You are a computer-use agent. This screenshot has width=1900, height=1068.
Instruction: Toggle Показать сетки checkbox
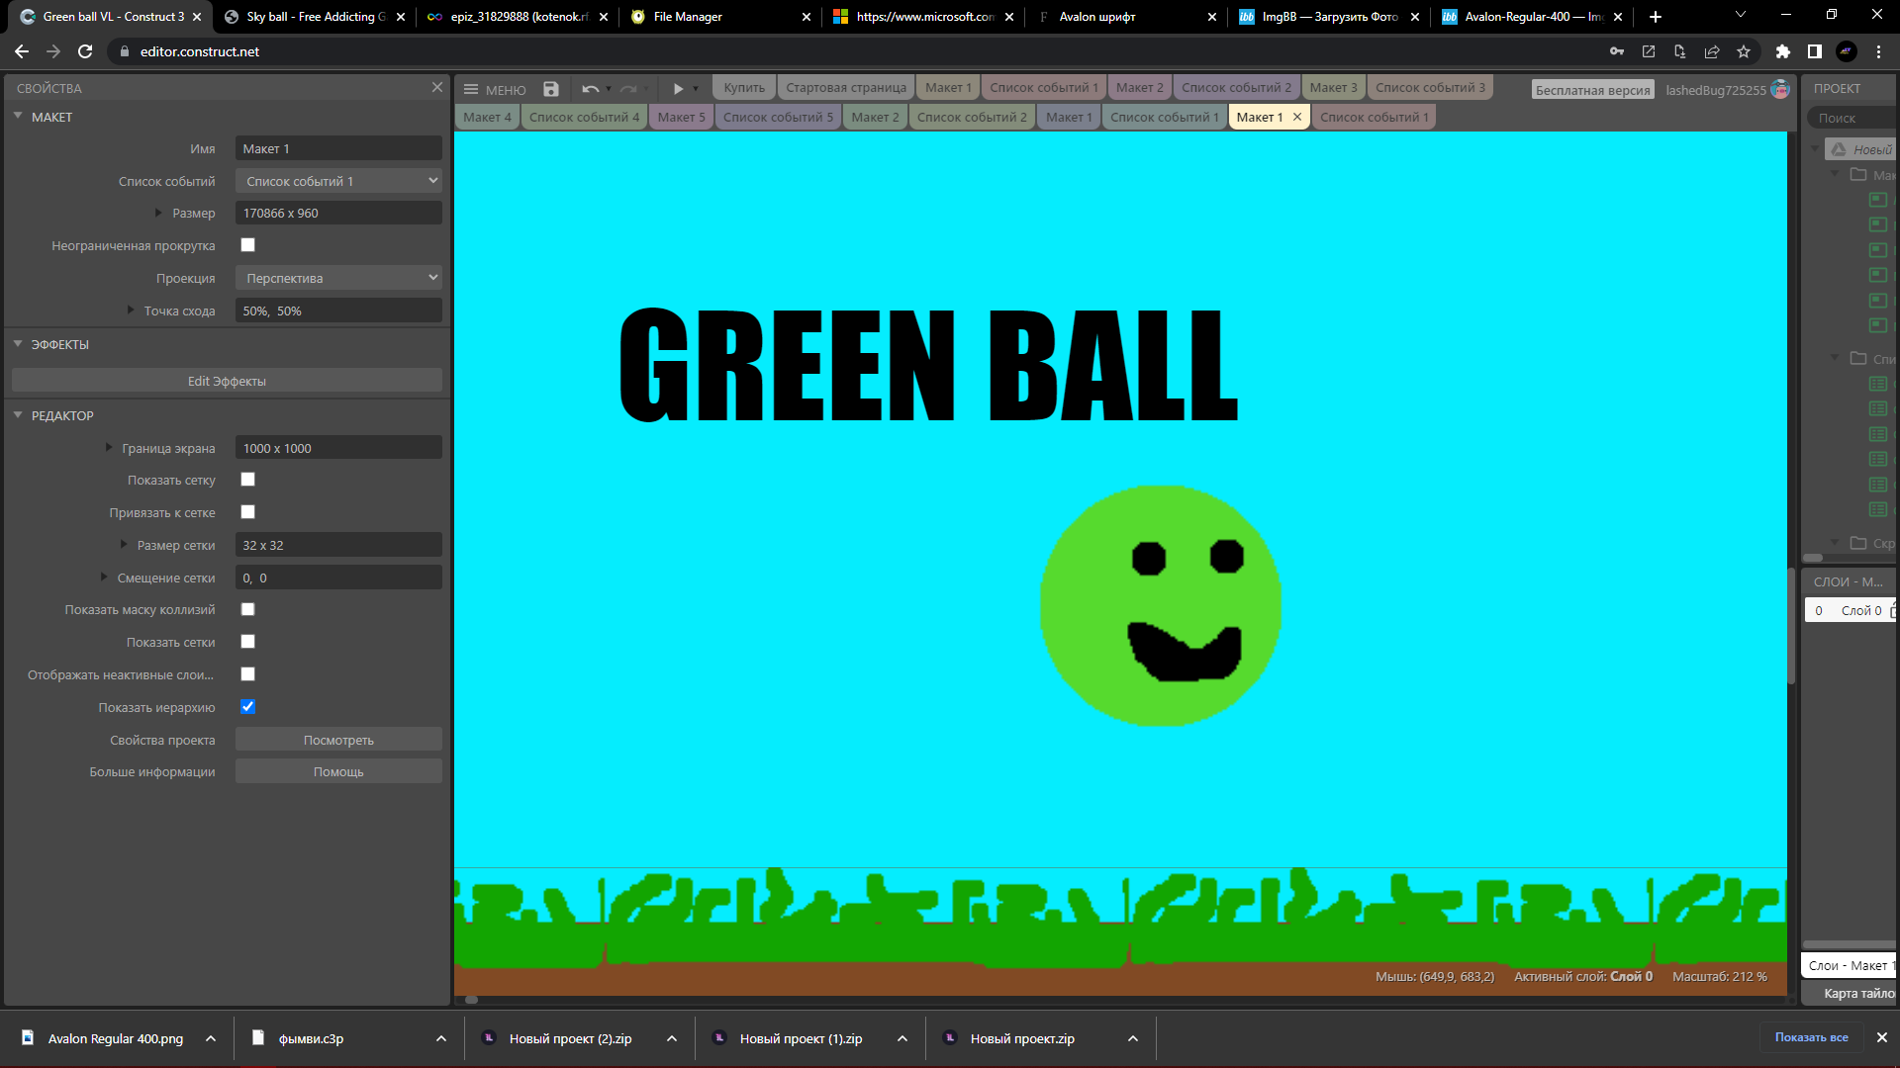click(x=248, y=642)
